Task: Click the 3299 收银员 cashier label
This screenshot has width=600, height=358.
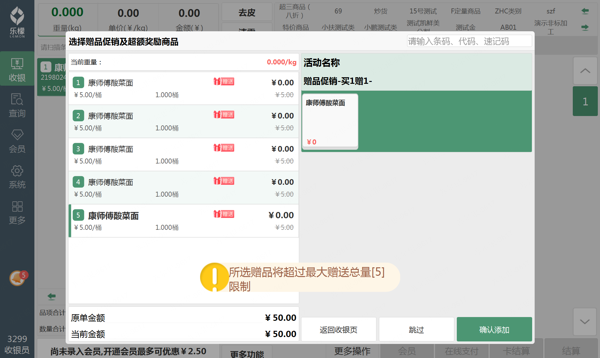Action: [17, 344]
